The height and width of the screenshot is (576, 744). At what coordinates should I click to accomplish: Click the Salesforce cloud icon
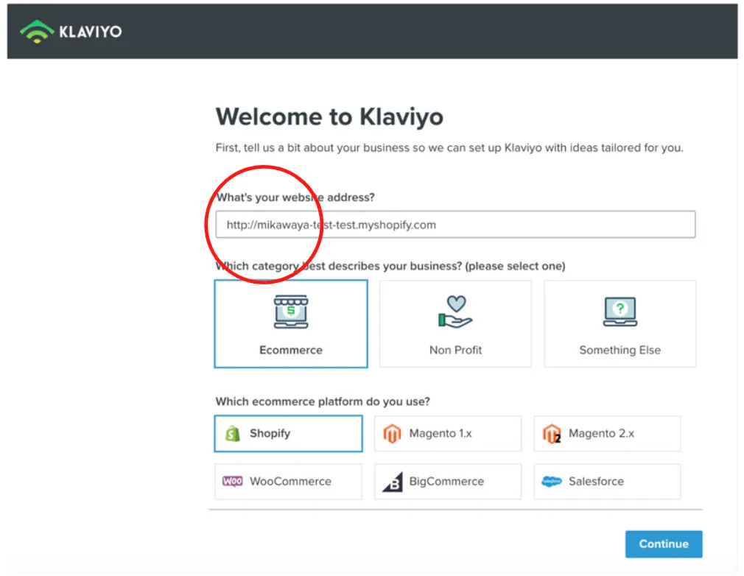pos(551,481)
